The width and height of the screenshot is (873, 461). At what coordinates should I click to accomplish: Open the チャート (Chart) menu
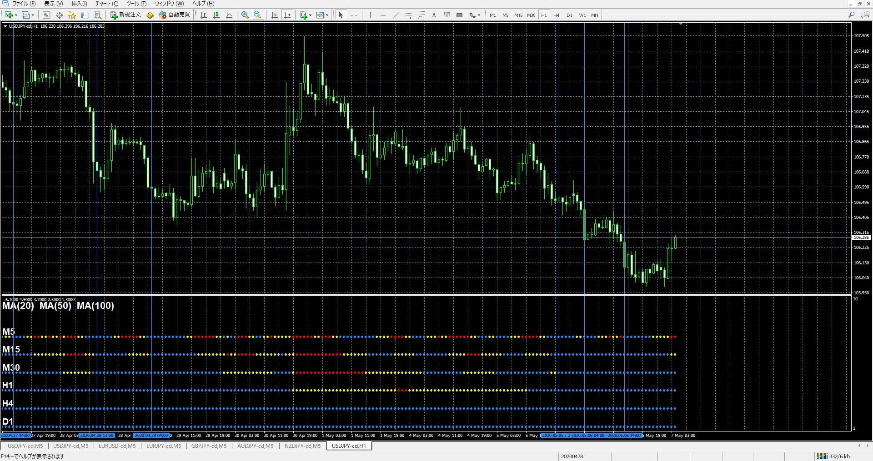107,4
